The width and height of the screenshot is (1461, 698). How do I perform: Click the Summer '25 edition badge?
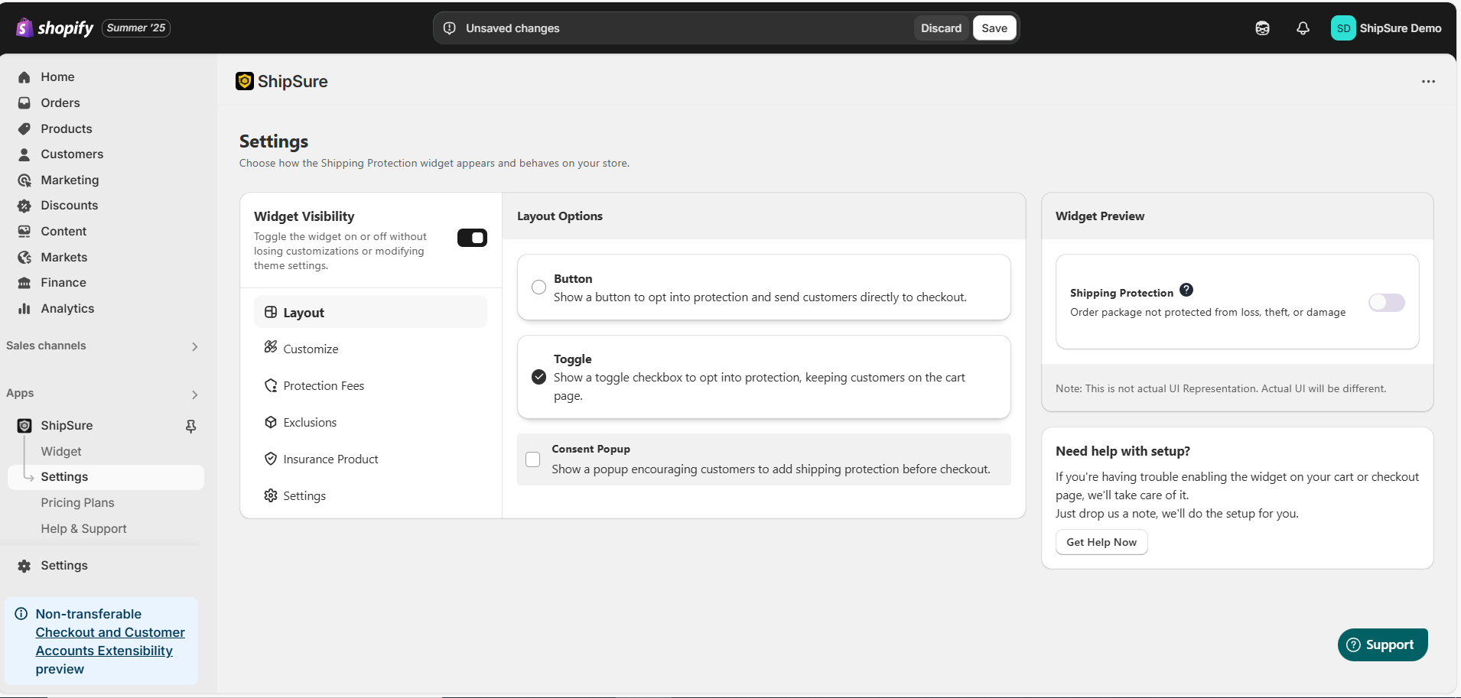point(136,28)
